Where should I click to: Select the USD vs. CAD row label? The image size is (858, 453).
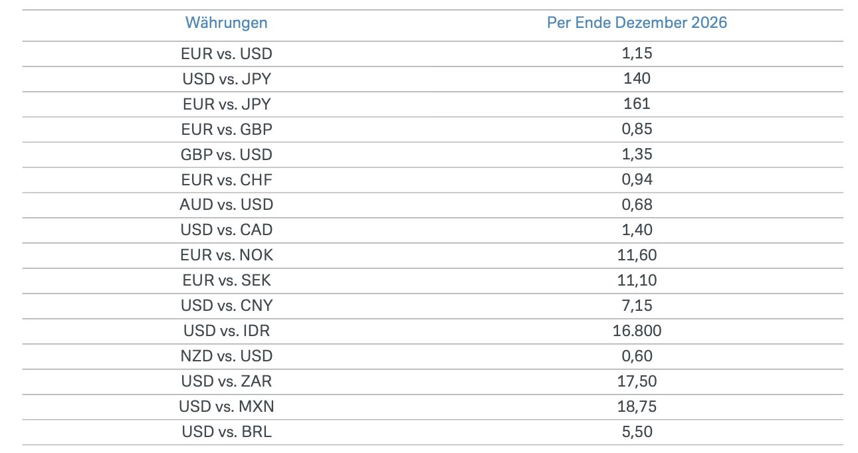(x=226, y=230)
